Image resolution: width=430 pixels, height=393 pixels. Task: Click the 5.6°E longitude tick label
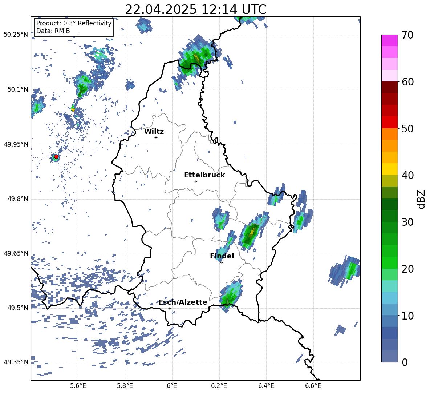78,386
